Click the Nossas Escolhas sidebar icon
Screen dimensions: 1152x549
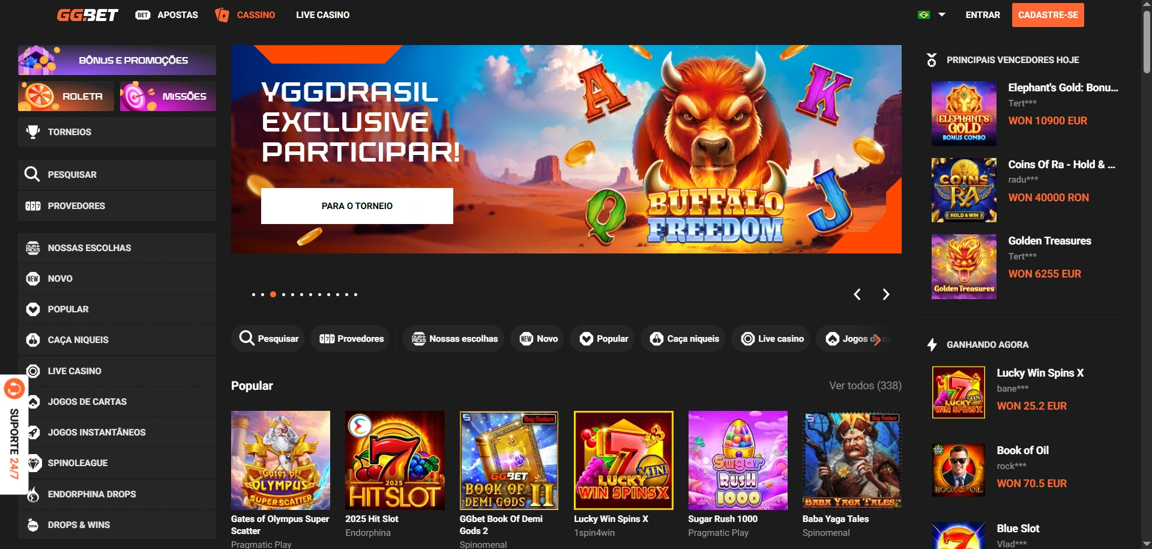(33, 248)
